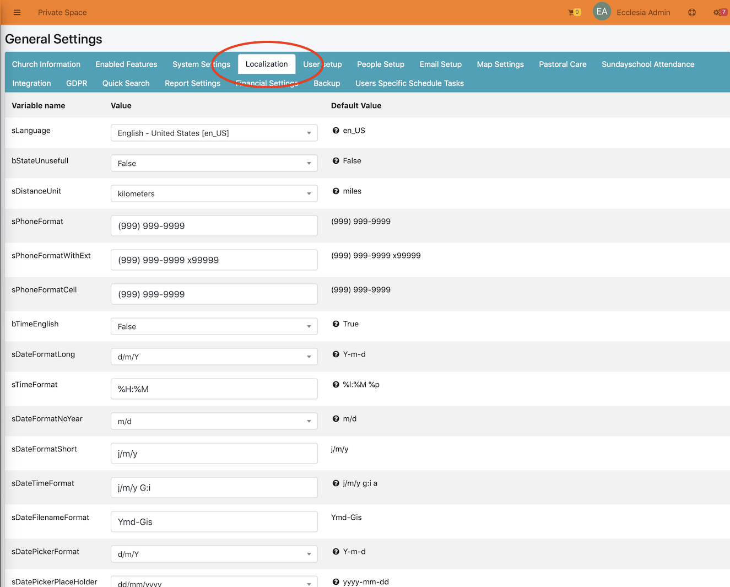Click the sTimeFormat input field
730x587 pixels.
tap(214, 389)
